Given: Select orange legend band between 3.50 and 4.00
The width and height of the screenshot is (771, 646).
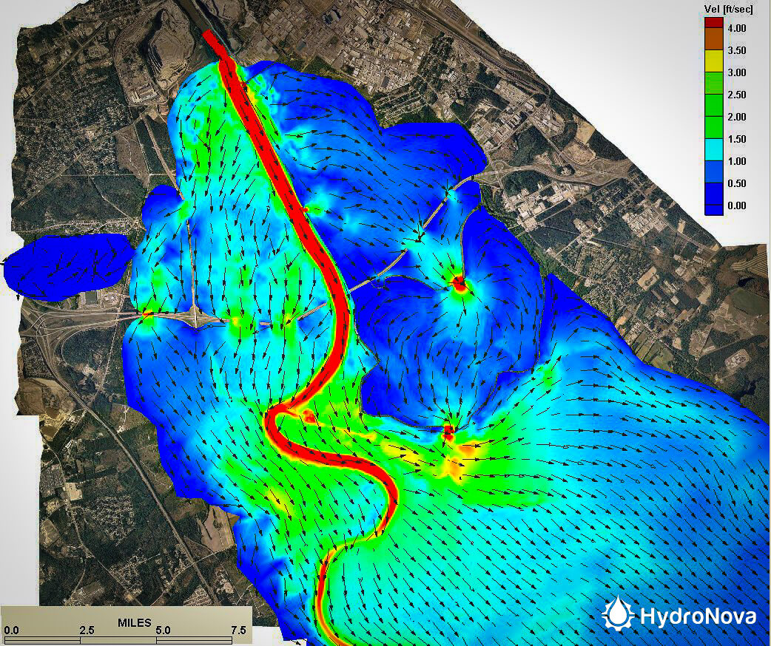Looking at the screenshot, I should pos(713,39).
